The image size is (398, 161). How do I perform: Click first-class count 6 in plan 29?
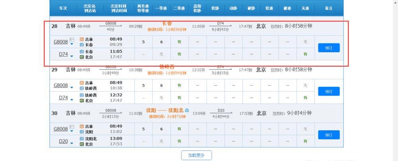[x=162, y=85]
